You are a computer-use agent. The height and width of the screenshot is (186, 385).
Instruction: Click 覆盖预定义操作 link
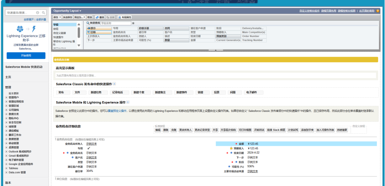(117, 111)
